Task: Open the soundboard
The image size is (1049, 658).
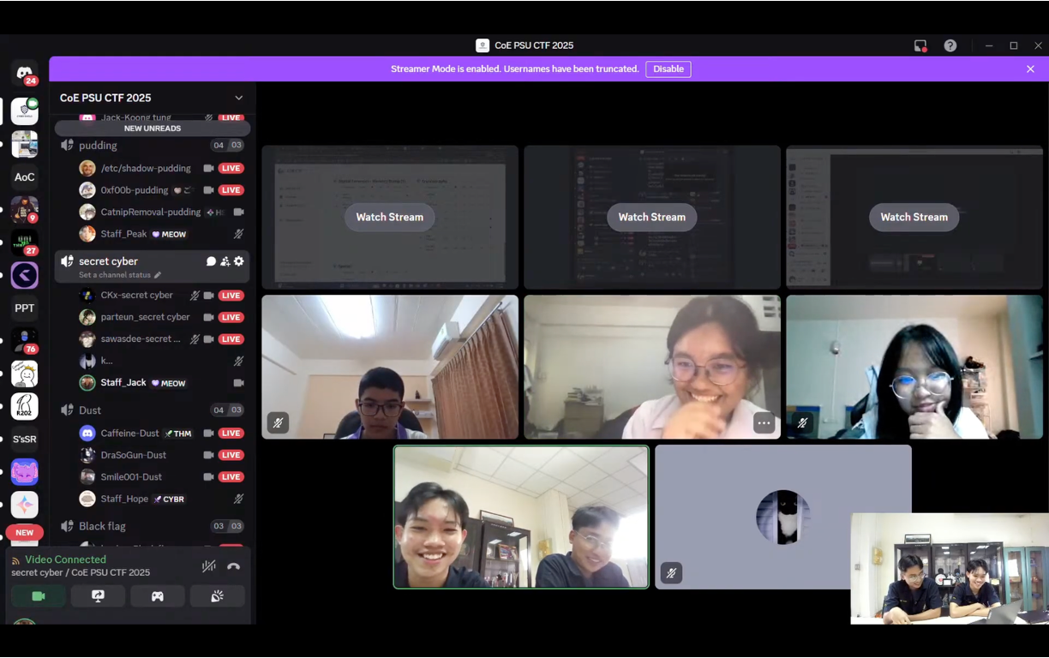Action: pos(217,596)
